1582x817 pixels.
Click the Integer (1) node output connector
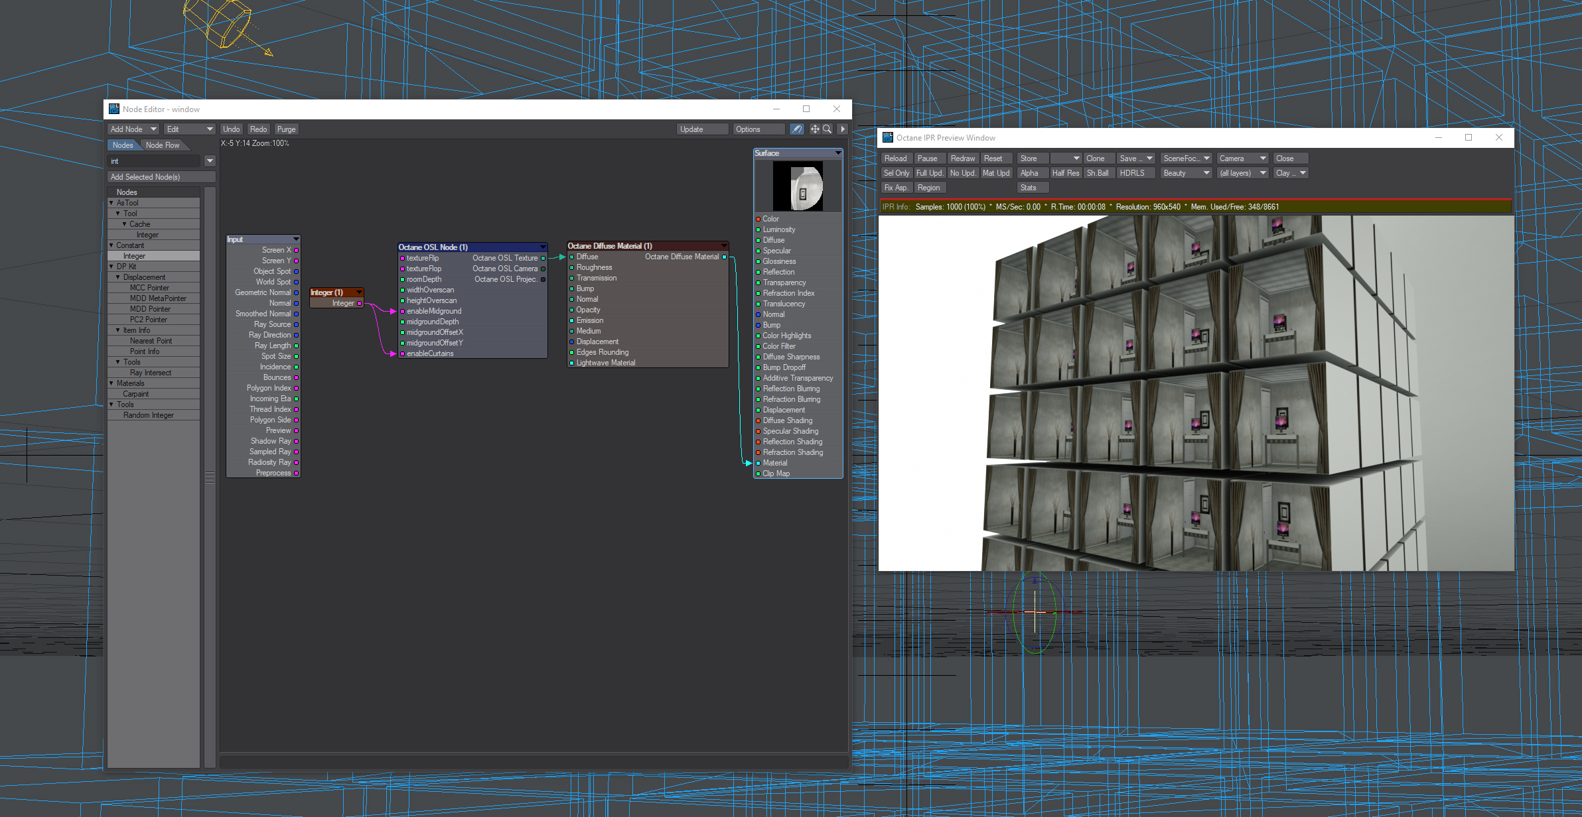(x=360, y=303)
